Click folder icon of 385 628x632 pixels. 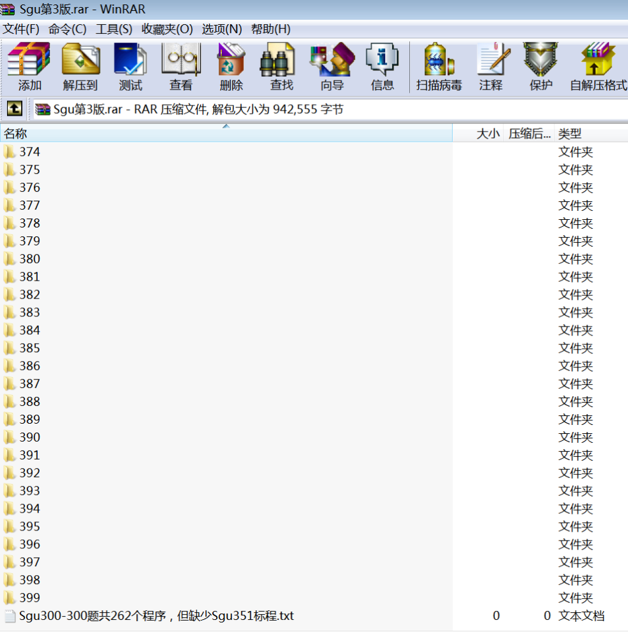(x=10, y=348)
